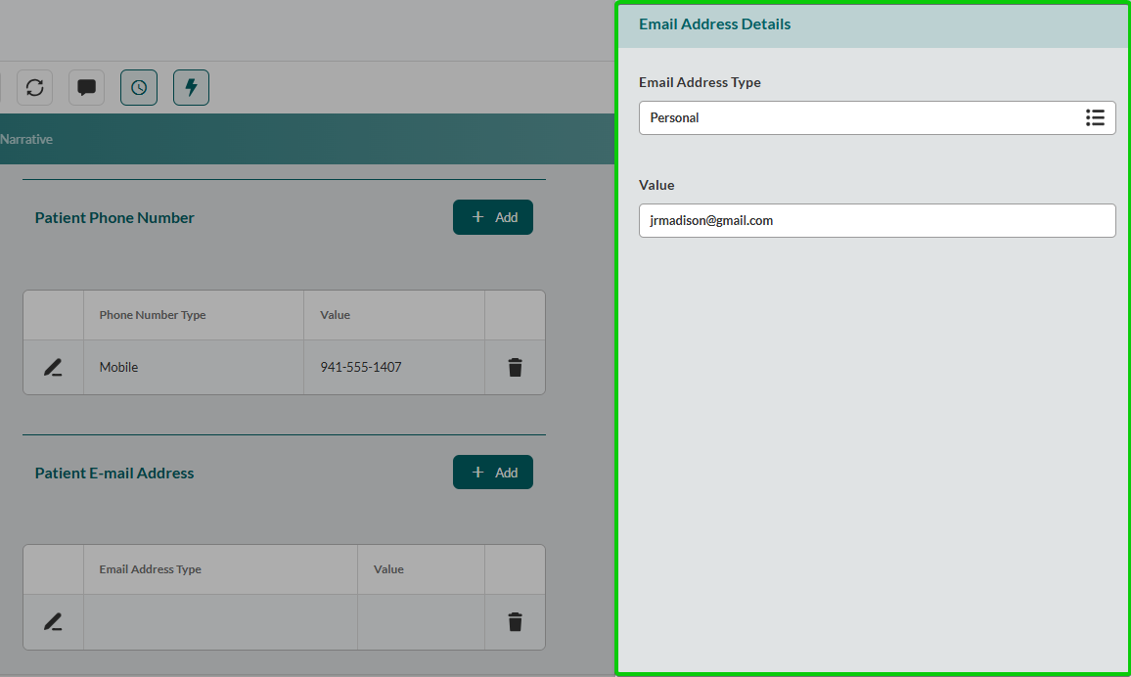Open the comment speech bubble icon
The height and width of the screenshot is (677, 1131).
86,88
